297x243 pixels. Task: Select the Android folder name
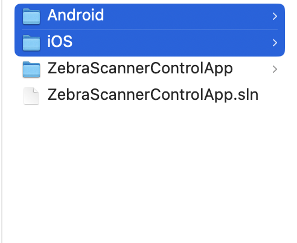click(75, 15)
